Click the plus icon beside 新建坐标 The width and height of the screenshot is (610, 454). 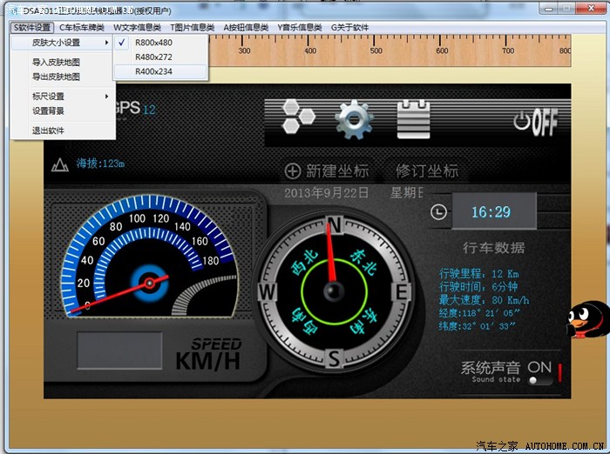(x=293, y=171)
